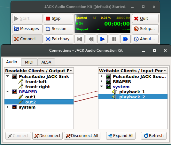Click the out2 port plug icon
The width and height of the screenshot is (171, 145).
click(x=20, y=102)
